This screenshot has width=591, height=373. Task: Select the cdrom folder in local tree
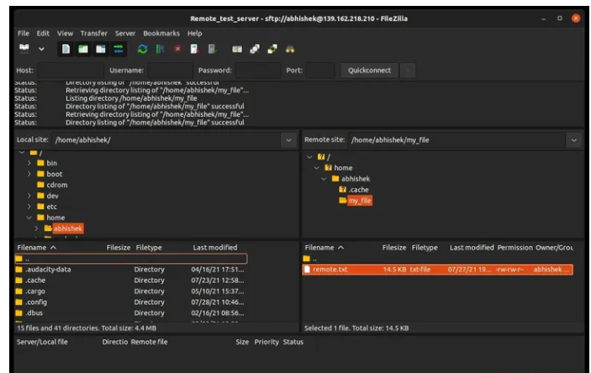pos(56,185)
